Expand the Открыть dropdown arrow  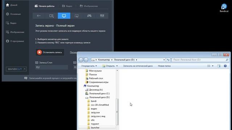[117, 66]
